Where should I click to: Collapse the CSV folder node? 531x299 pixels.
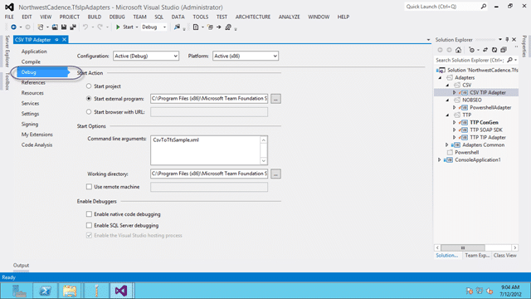pos(448,86)
